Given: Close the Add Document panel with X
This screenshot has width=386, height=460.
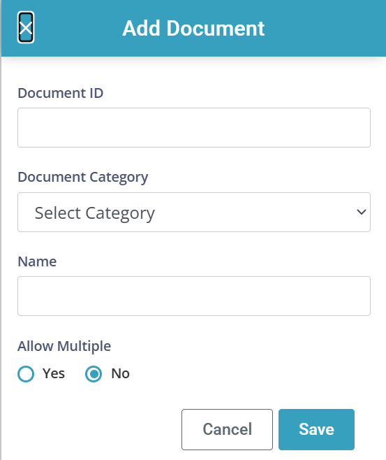Looking at the screenshot, I should [x=26, y=27].
